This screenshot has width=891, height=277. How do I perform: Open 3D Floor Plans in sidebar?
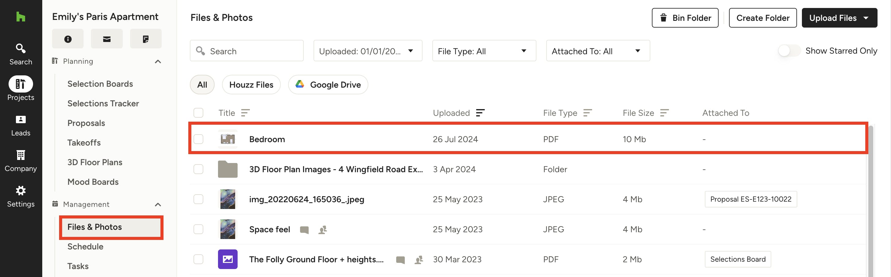95,162
